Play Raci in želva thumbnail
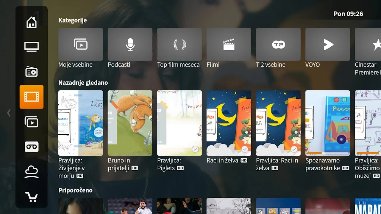This screenshot has width=381, height=214. 229,123
